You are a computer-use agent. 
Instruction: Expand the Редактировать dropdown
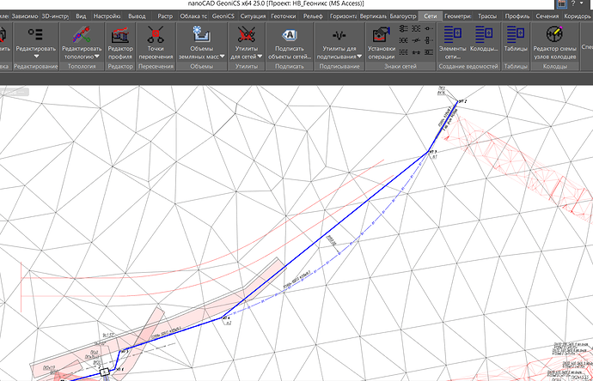click(36, 56)
